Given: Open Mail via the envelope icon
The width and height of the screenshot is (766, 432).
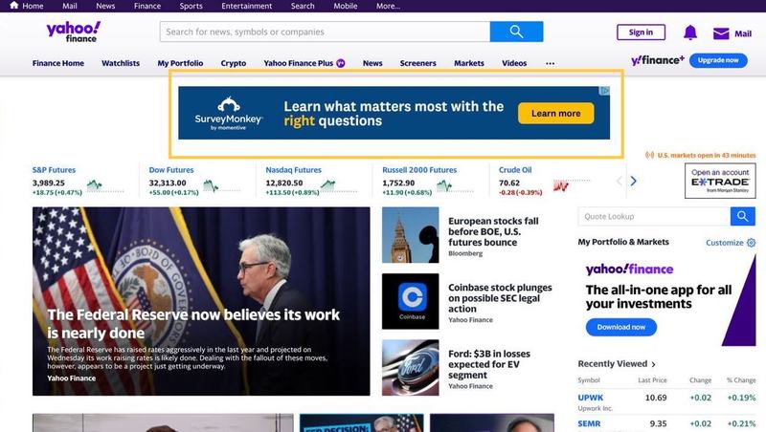Looking at the screenshot, I should click(721, 33).
